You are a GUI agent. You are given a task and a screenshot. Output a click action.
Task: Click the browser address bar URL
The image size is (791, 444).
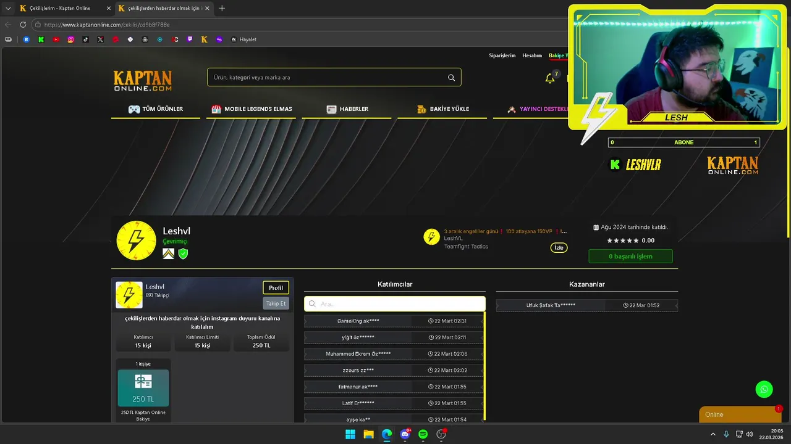coord(107,25)
